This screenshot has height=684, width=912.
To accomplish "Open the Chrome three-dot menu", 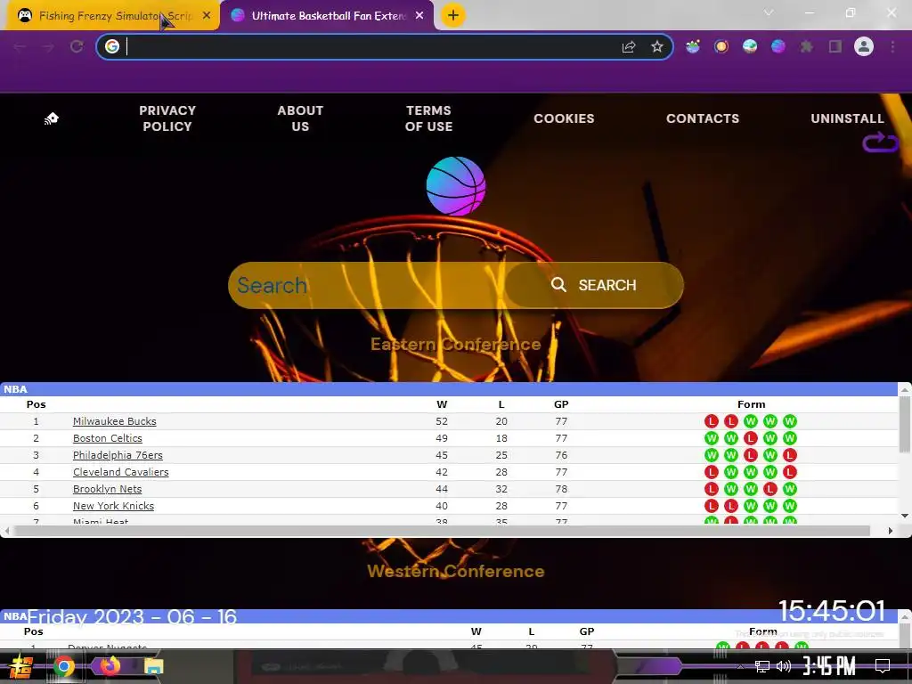I will pyautogui.click(x=892, y=46).
